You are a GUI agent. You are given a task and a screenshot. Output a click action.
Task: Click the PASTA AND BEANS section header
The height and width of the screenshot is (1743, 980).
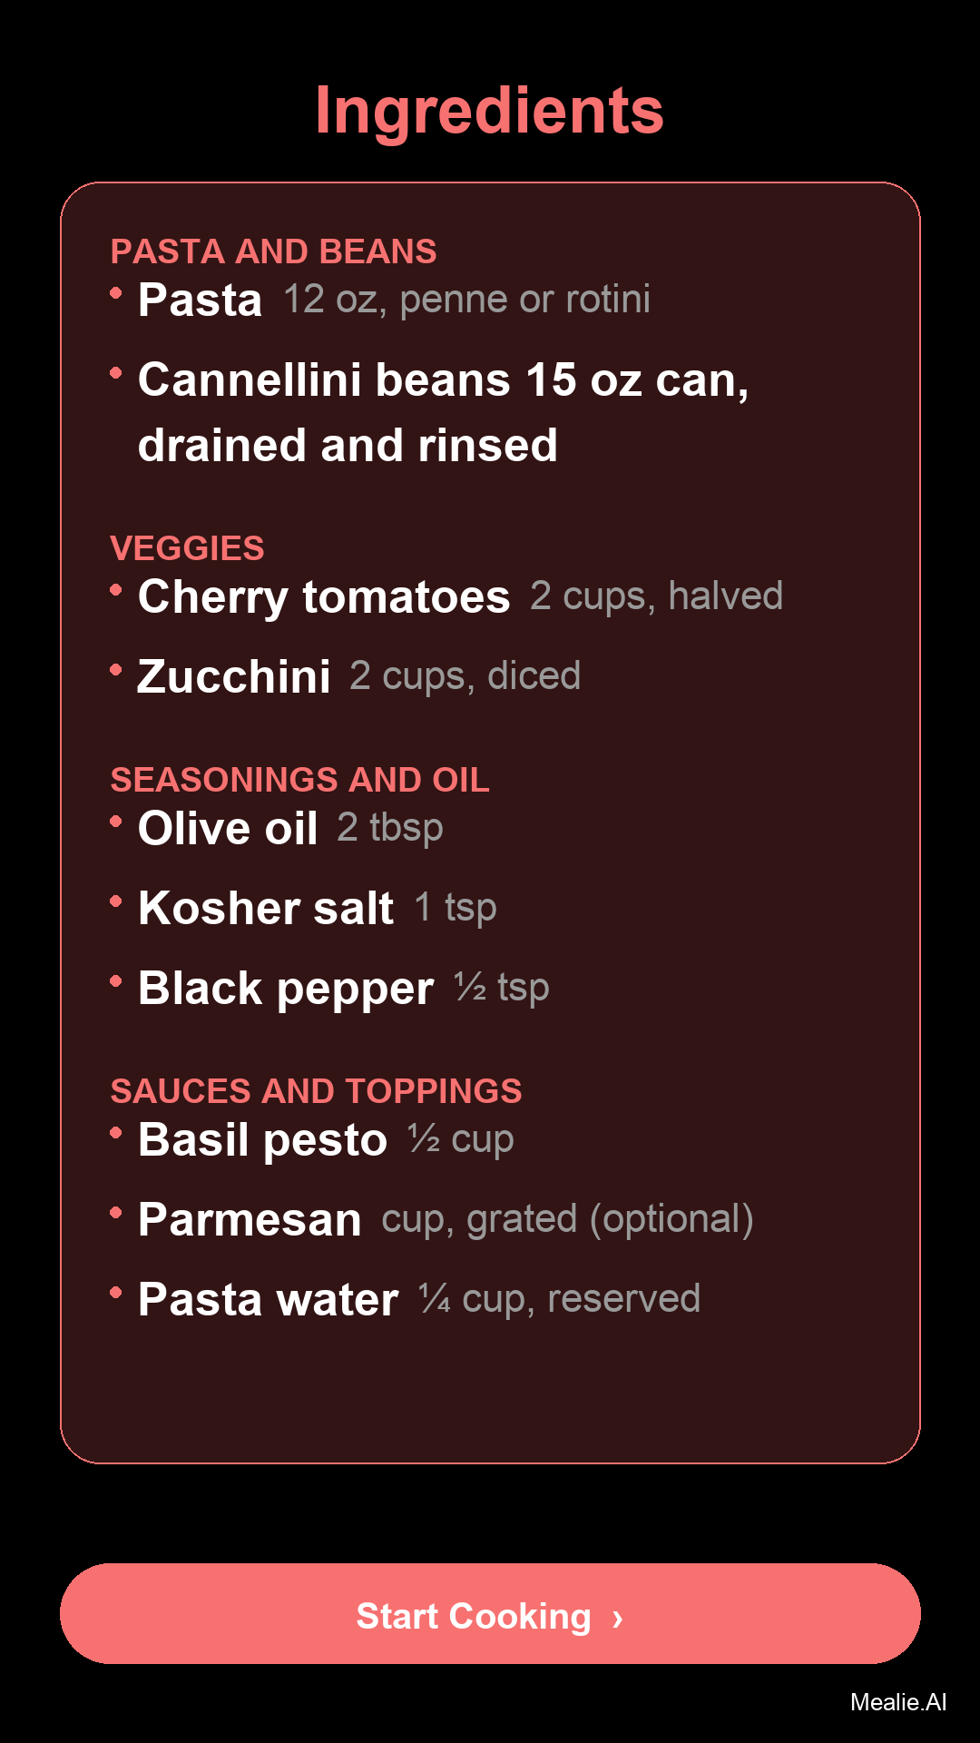(x=273, y=251)
